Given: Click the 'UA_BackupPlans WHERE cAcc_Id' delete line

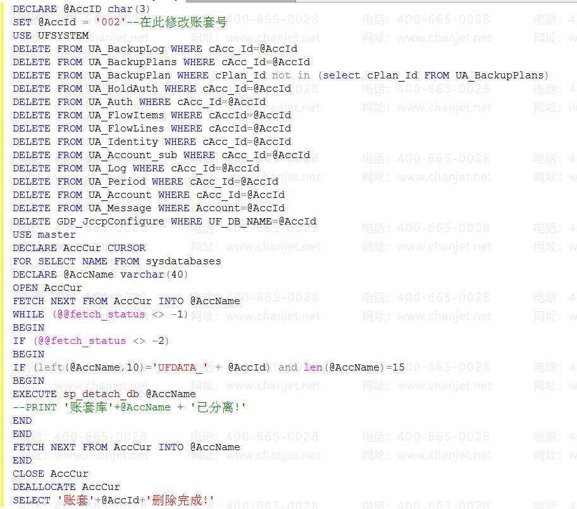Looking at the screenshot, I should [161, 62].
